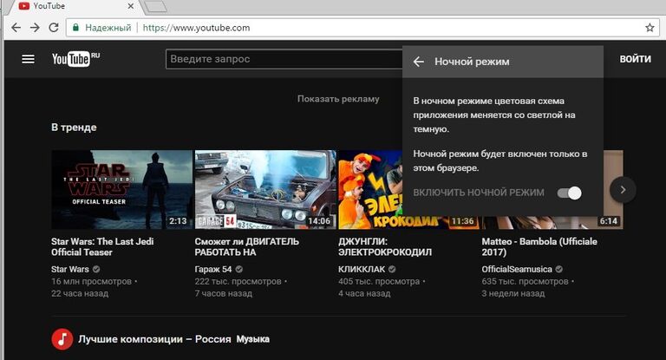Viewport: 666px width, 360px height.
Task: Click the В тренде section heading
Action: pos(74,127)
